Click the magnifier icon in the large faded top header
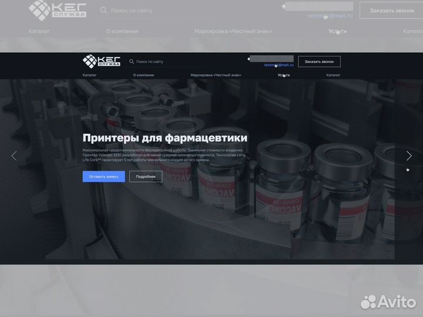This screenshot has width=423, height=317. (x=104, y=10)
